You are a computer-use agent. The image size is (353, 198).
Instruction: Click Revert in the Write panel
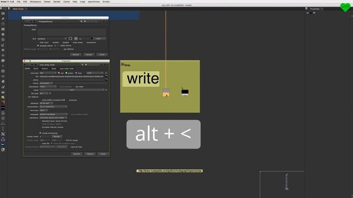[x=77, y=154]
